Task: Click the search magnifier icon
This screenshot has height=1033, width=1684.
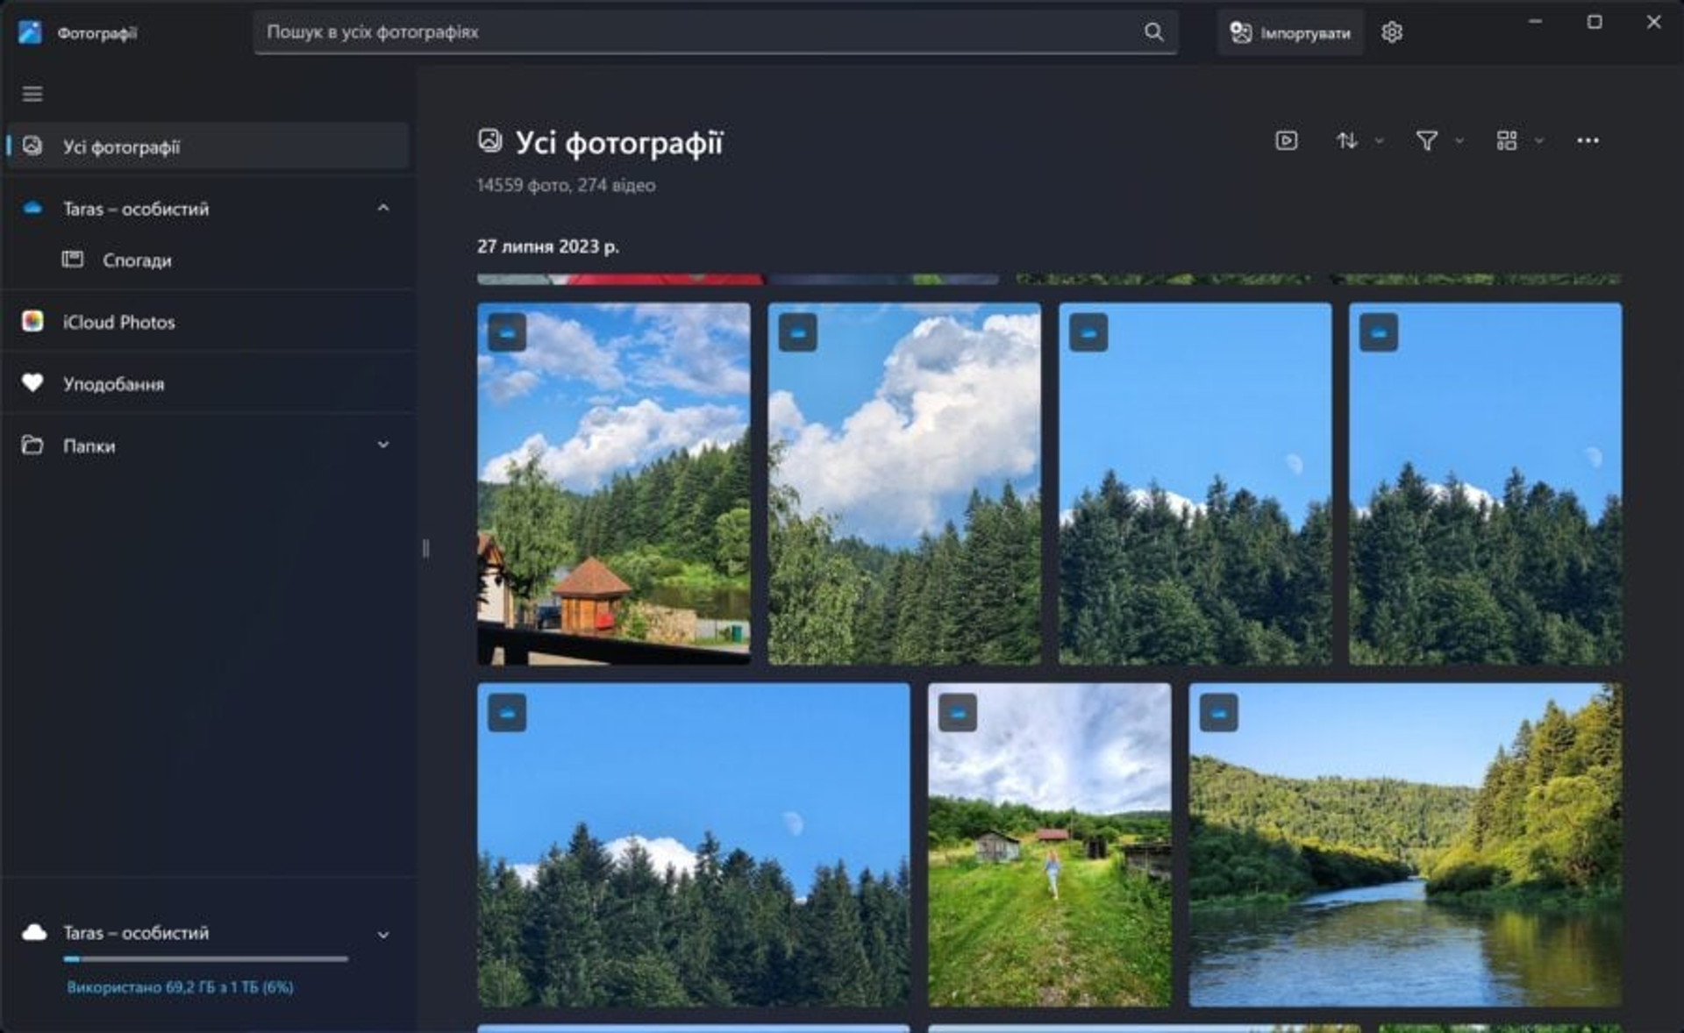Action: point(1153,32)
